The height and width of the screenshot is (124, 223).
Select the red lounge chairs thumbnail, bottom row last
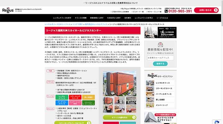point(131,109)
